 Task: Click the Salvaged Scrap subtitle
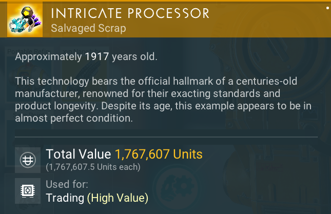pos(88,28)
